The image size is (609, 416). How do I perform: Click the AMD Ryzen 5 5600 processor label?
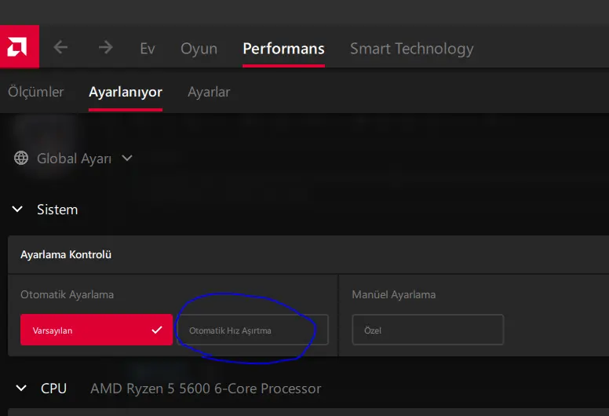tap(206, 389)
